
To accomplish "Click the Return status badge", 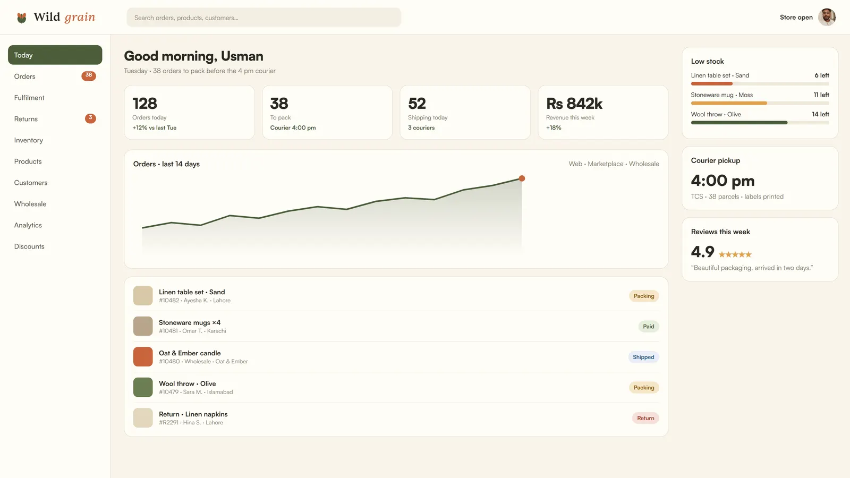I will [x=645, y=418].
